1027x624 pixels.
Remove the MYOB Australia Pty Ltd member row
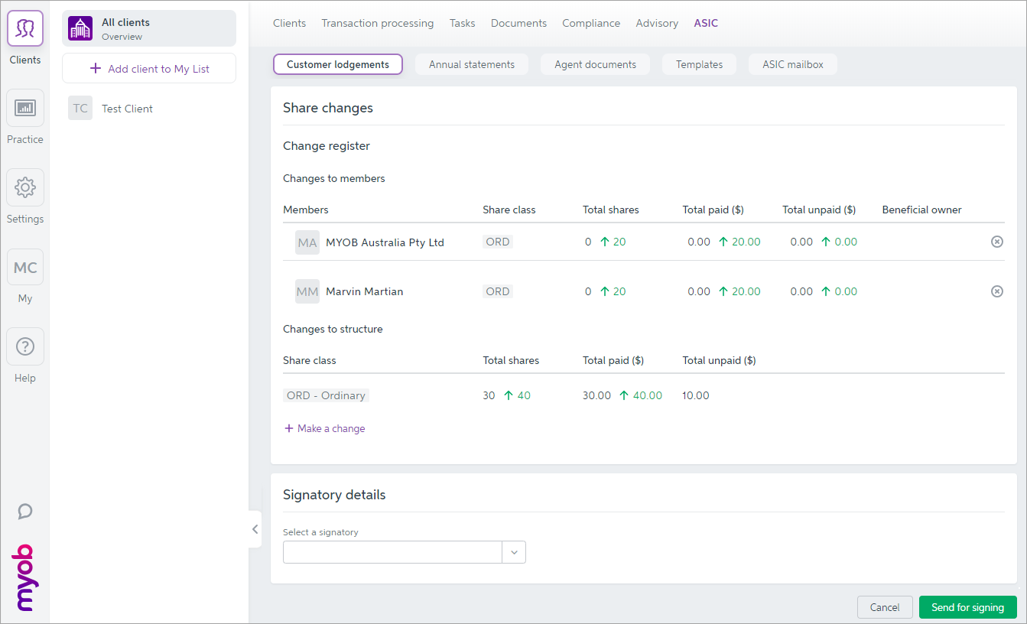tap(996, 242)
